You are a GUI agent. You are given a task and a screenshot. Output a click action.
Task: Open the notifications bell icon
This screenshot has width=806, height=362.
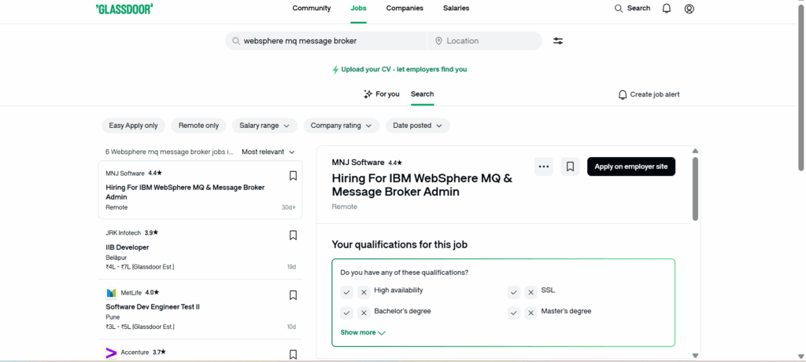pyautogui.click(x=667, y=9)
